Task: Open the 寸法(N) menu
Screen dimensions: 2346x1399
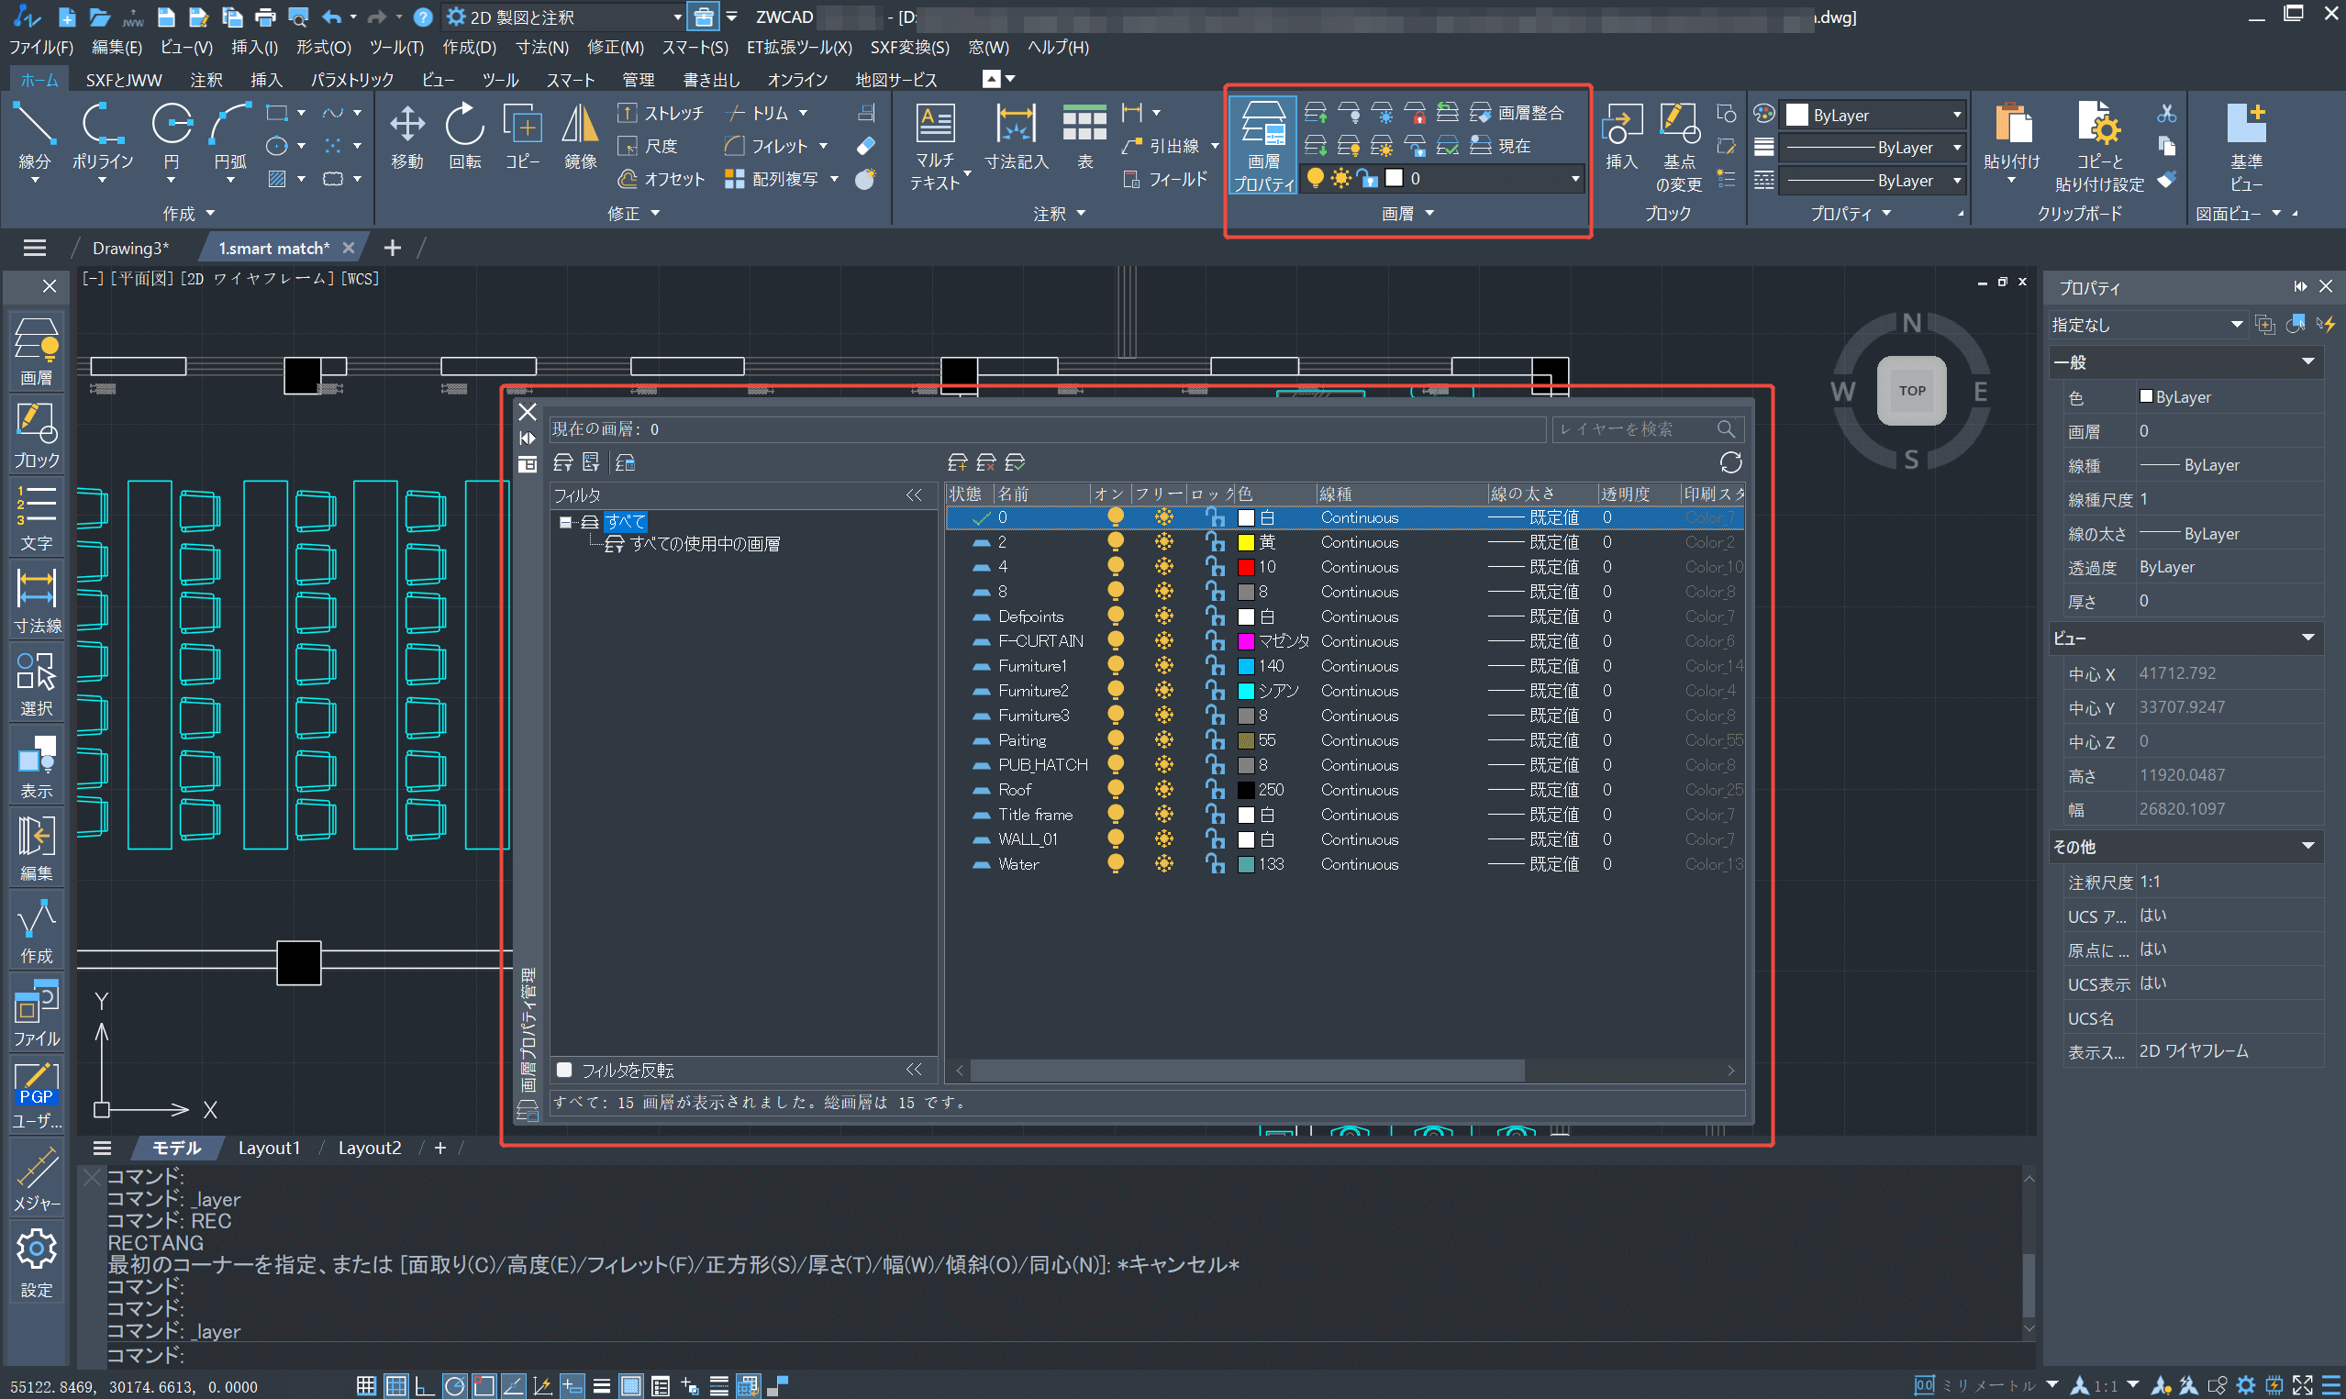Action: point(542,47)
